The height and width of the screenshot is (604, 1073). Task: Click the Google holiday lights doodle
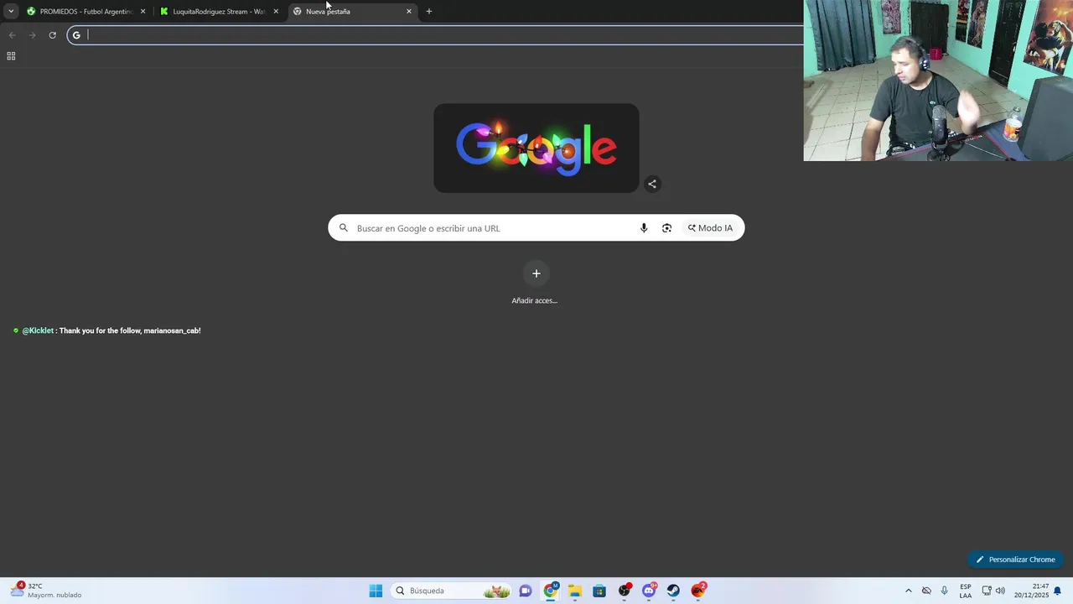click(536, 148)
